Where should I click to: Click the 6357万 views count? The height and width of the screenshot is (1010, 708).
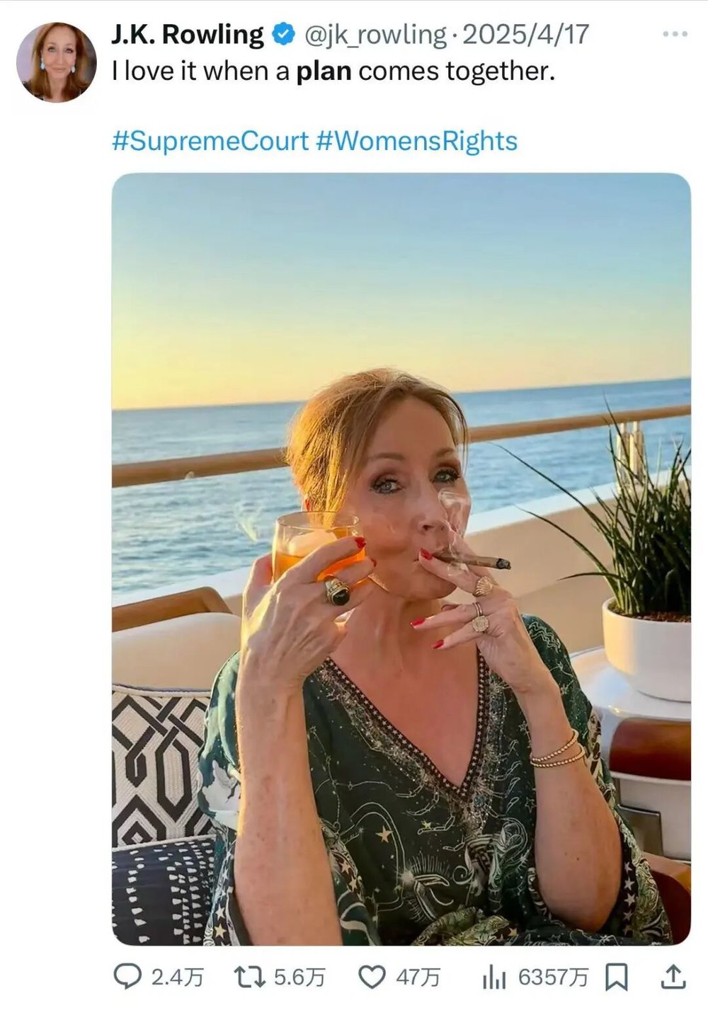[x=553, y=977]
